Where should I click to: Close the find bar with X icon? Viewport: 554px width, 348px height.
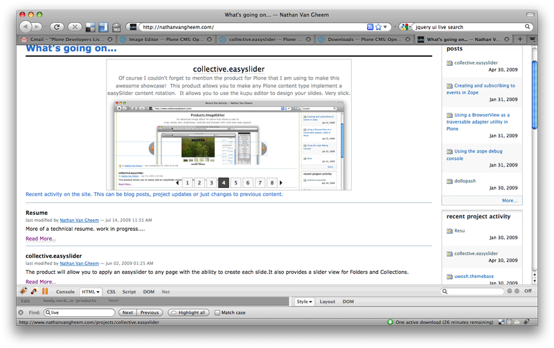click(x=20, y=313)
